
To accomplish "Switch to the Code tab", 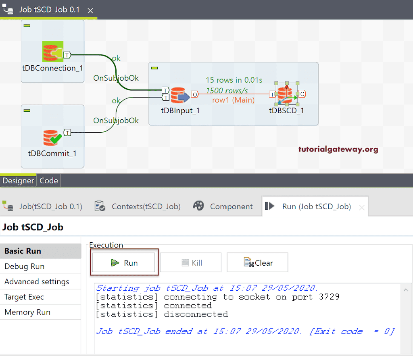I will (48, 181).
